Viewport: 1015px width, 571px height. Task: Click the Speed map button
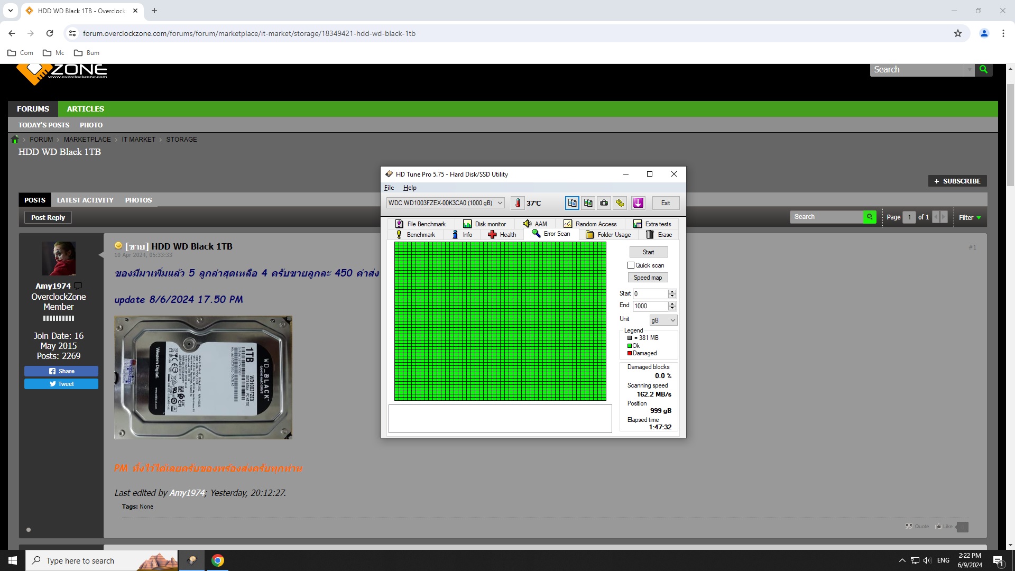(x=648, y=278)
